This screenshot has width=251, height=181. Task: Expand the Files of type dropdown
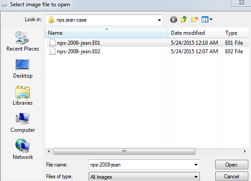[x=196, y=177]
